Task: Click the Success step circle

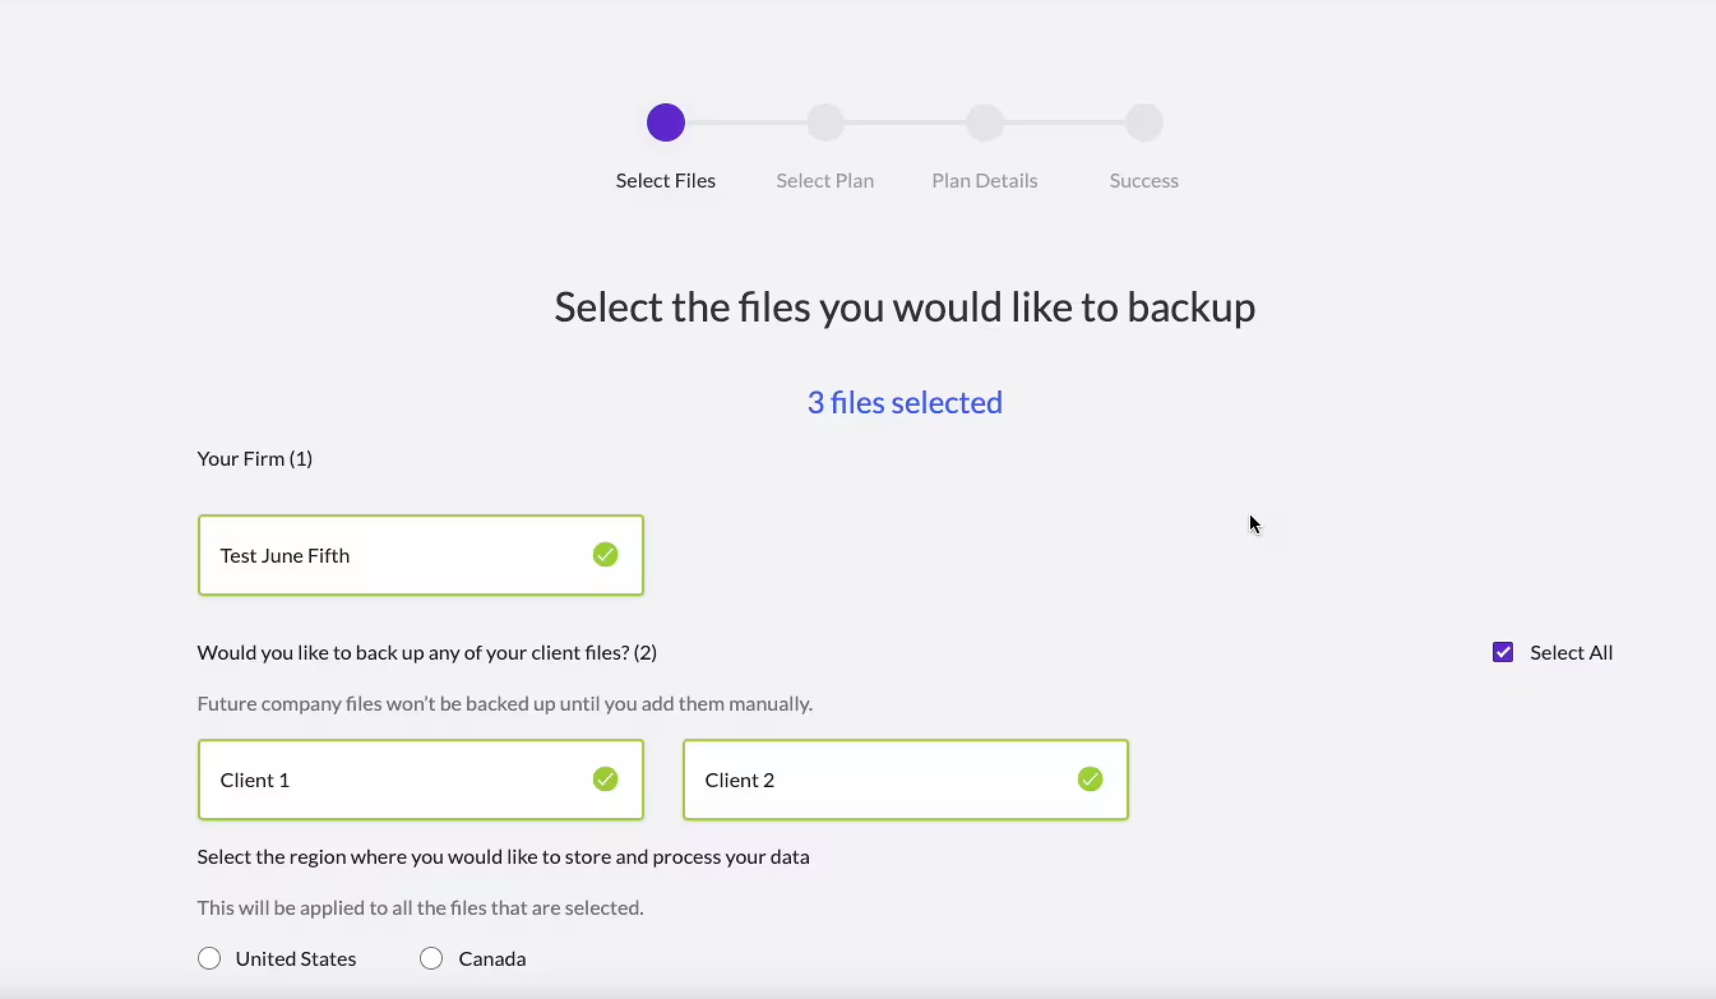Action: coord(1144,122)
